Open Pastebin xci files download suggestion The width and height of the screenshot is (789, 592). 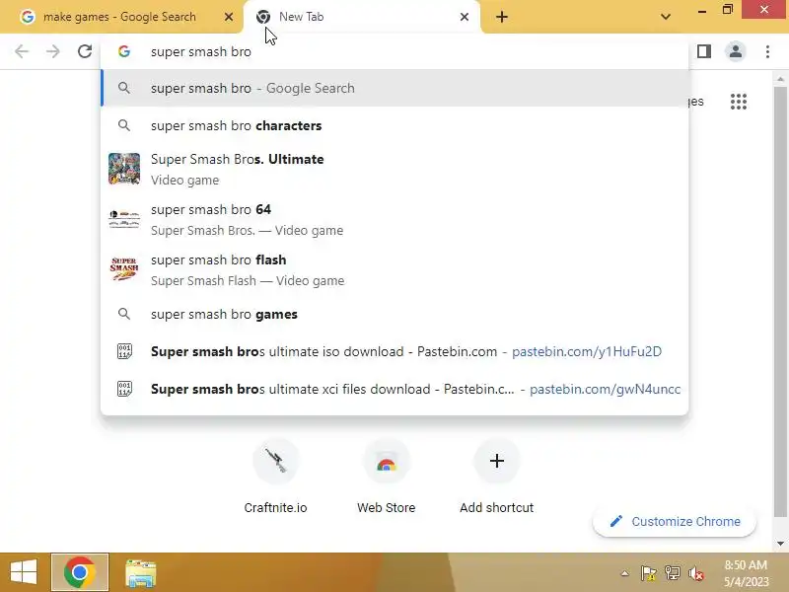coord(394,389)
